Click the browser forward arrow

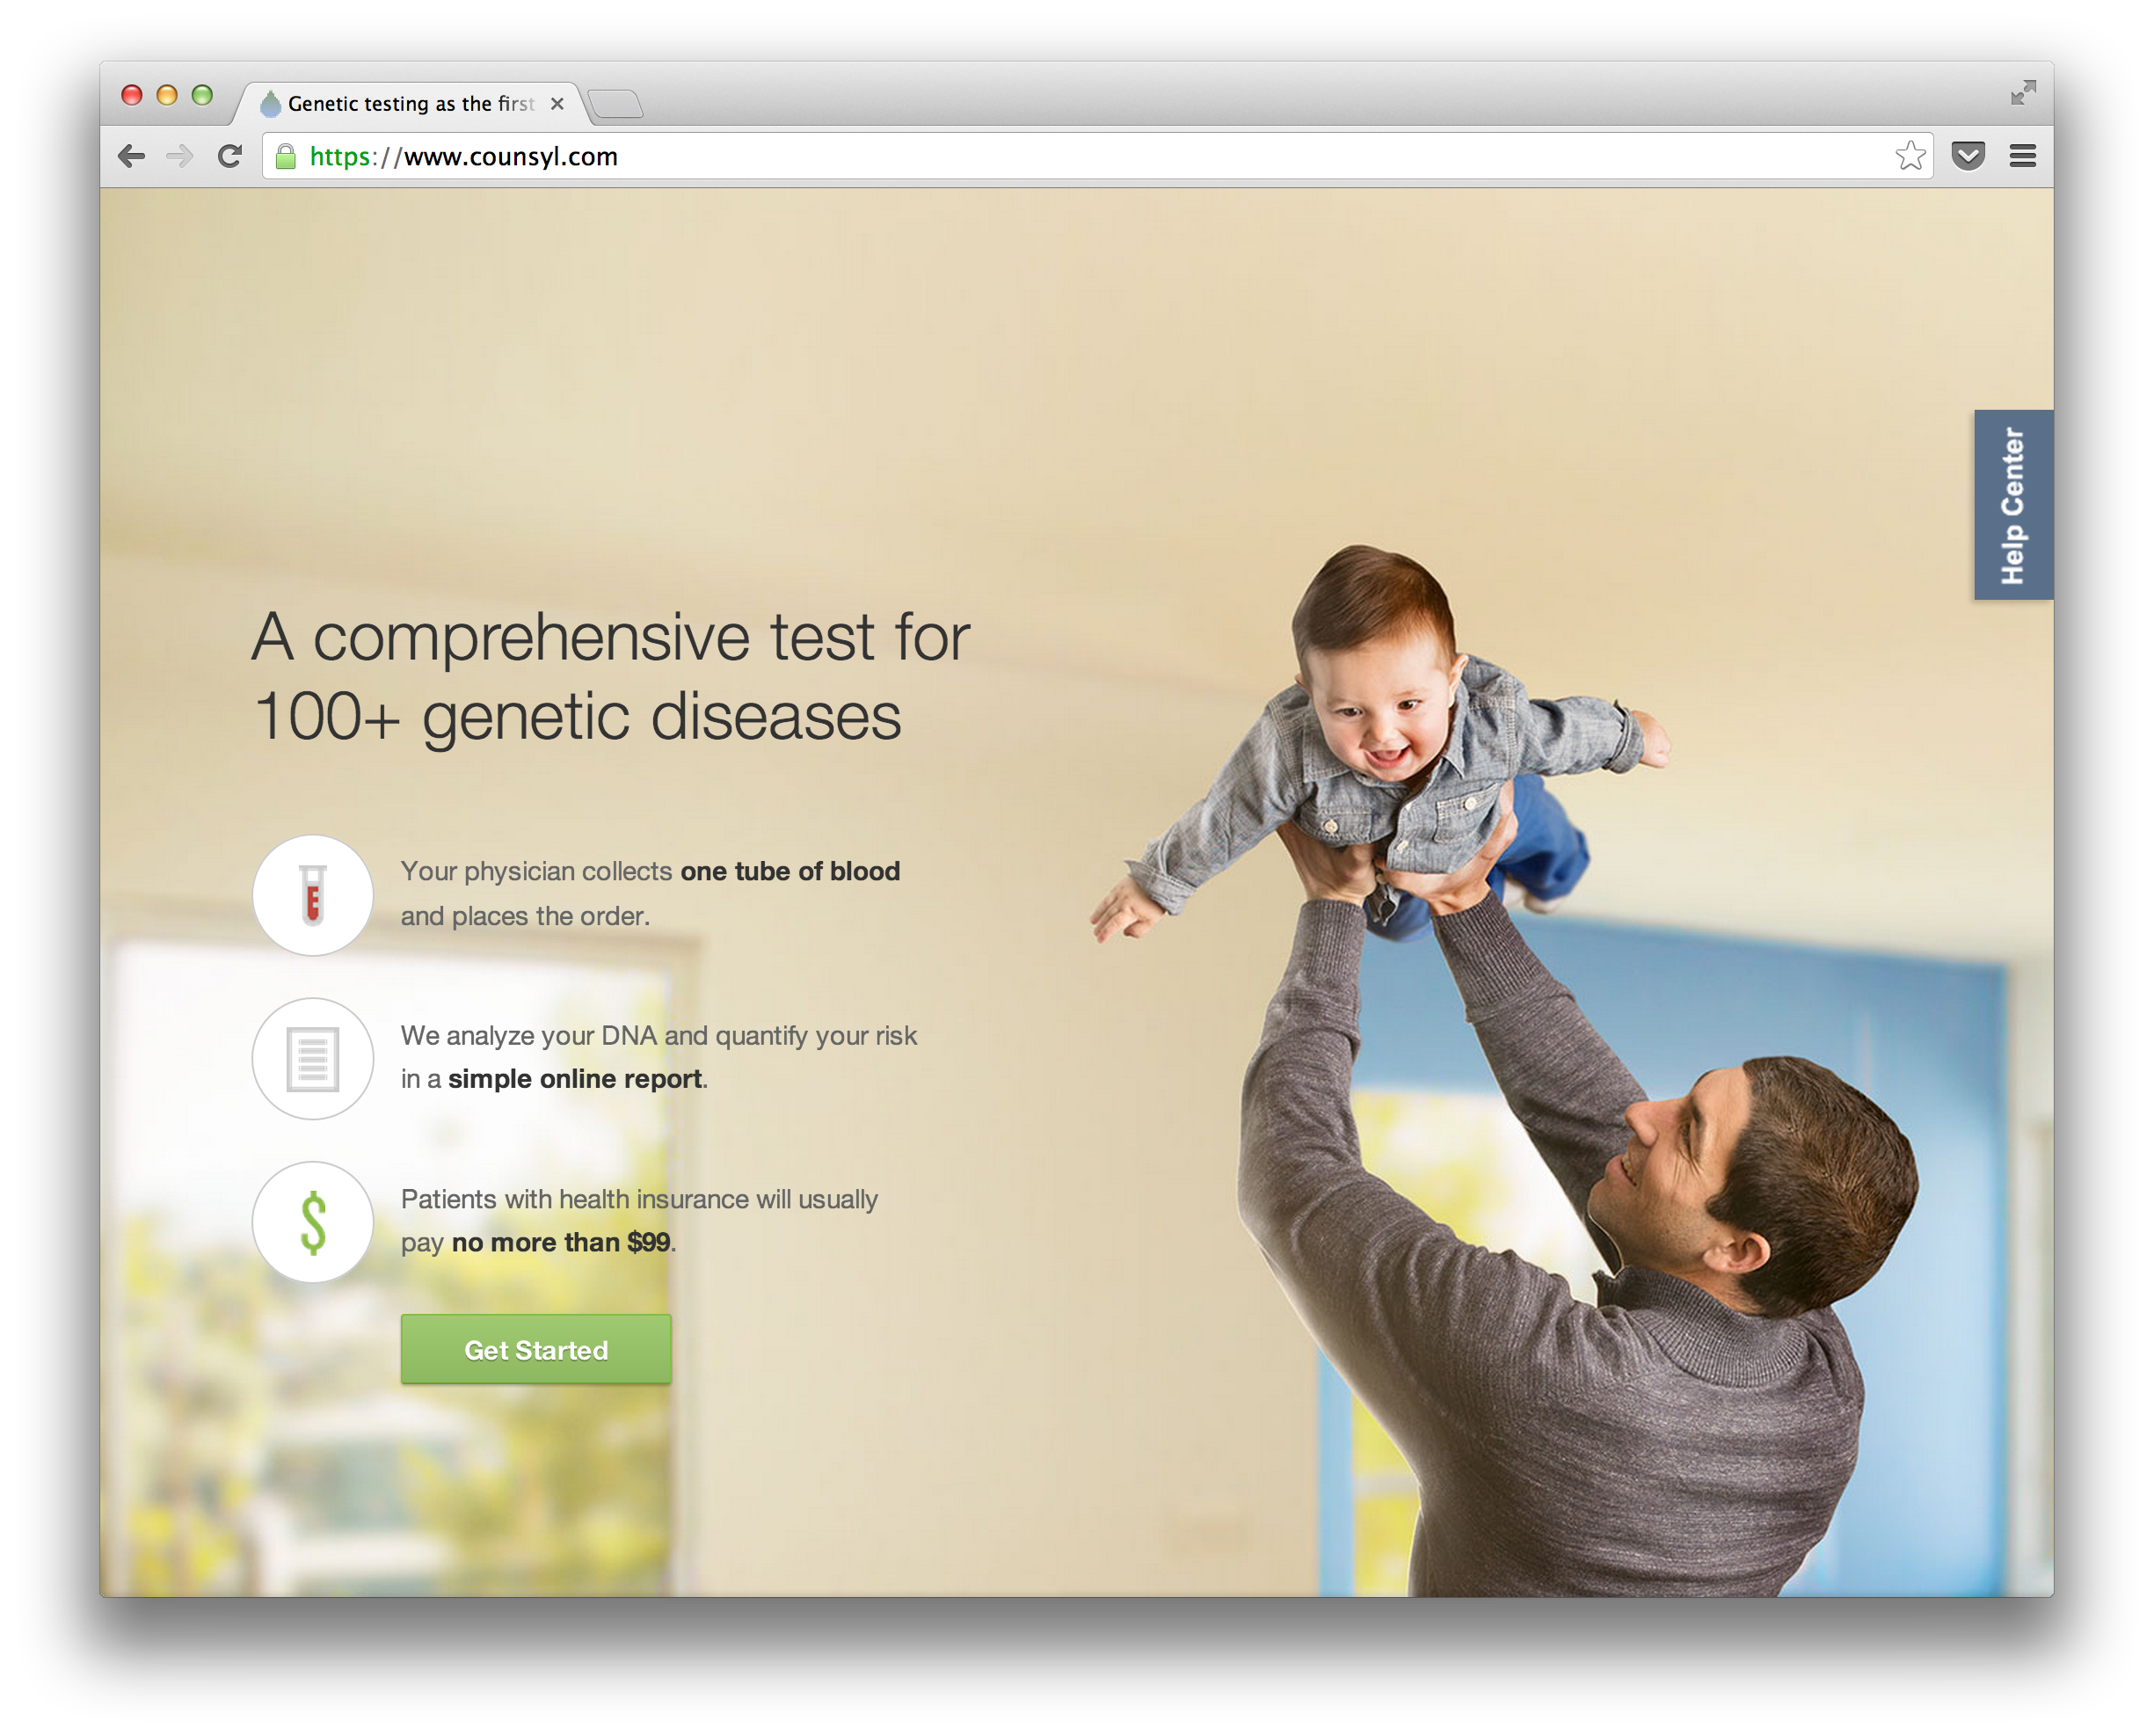(180, 156)
